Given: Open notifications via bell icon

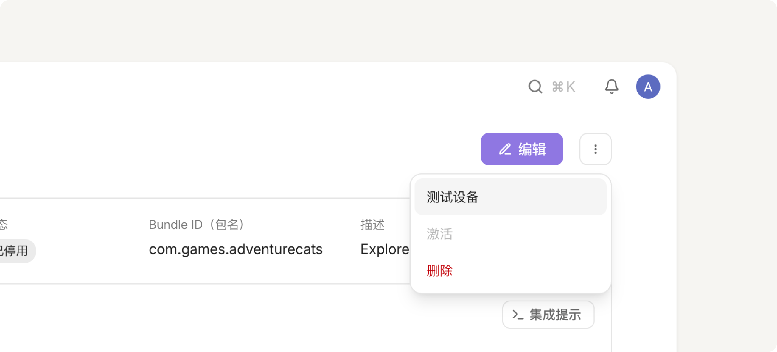Looking at the screenshot, I should (x=612, y=87).
